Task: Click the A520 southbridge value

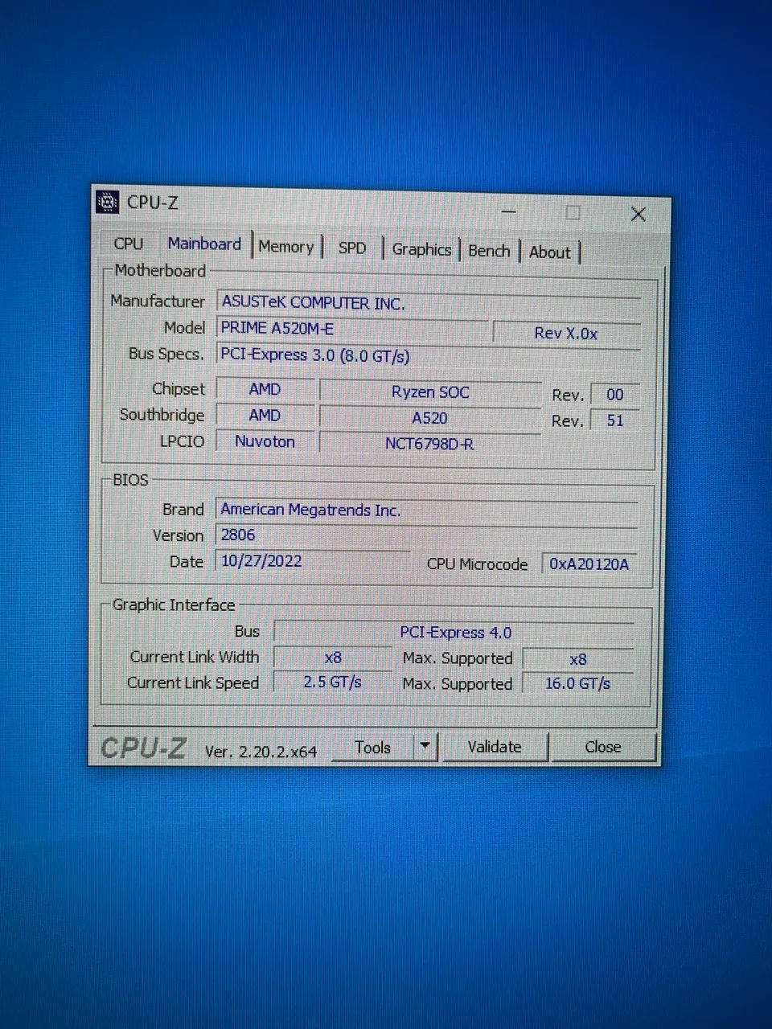Action: 430,418
